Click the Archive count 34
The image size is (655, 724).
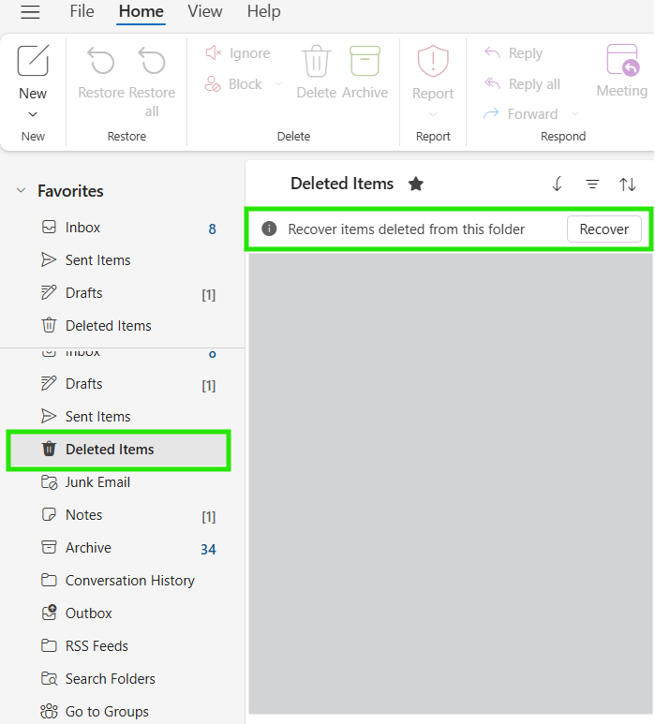pyautogui.click(x=208, y=550)
